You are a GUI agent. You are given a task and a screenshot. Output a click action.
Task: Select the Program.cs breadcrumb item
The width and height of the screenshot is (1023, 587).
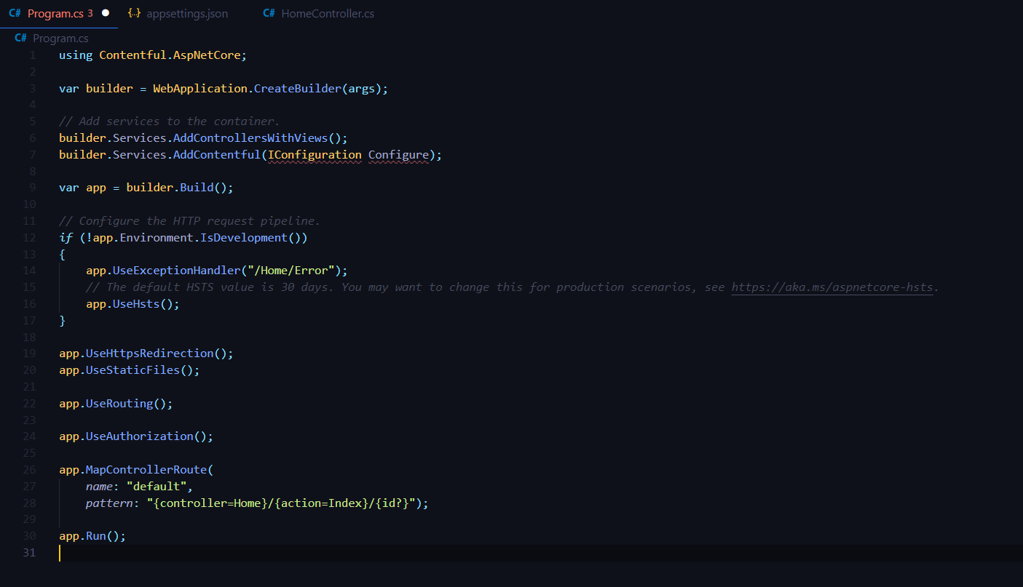60,39
